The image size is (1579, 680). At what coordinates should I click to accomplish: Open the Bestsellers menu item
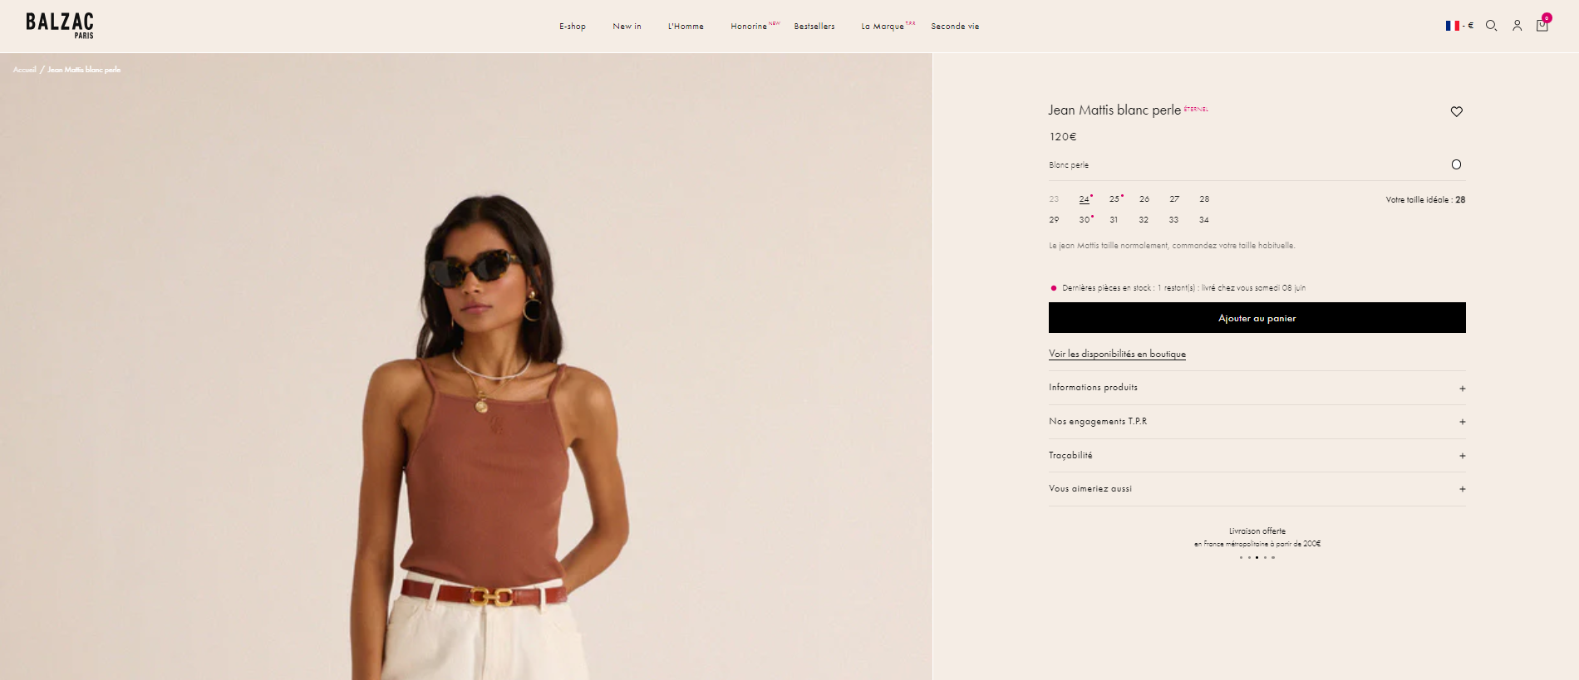click(814, 27)
